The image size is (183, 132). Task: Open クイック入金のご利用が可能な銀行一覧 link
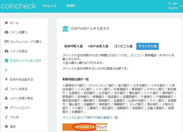click(x=90, y=118)
